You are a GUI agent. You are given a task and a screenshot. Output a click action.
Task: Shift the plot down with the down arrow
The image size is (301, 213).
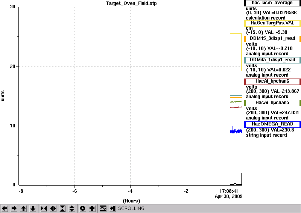coord(33,208)
